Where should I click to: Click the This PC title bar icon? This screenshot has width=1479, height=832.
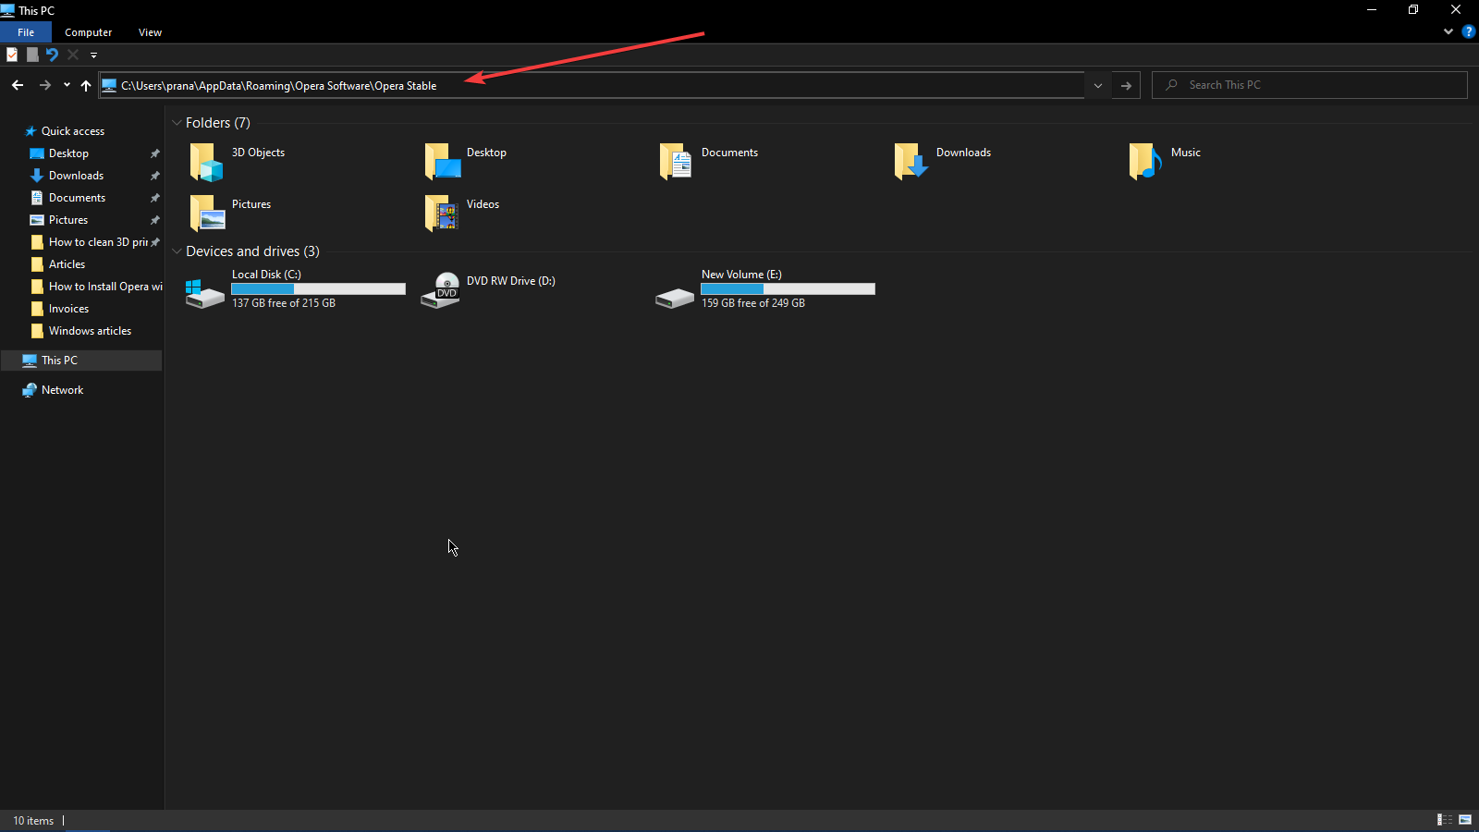pos(7,10)
